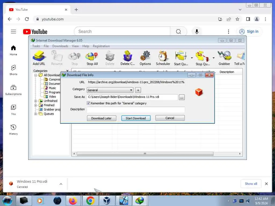Open the You section in sidebar
This screenshot has width=275, height=206.
[13, 110]
